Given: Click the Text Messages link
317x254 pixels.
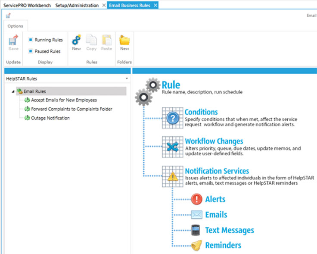Looking at the screenshot, I should 229,230.
